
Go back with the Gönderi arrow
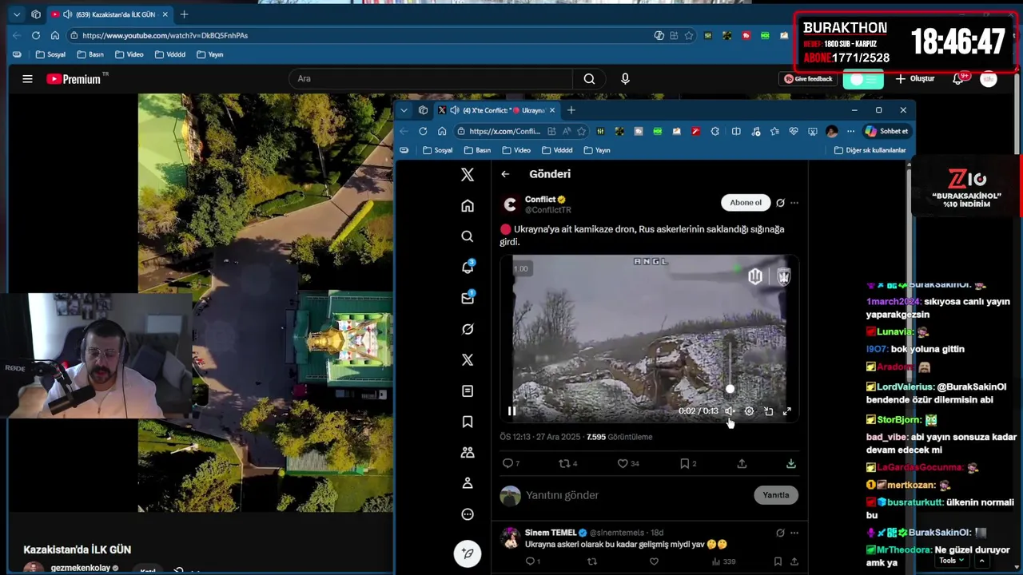click(x=505, y=174)
